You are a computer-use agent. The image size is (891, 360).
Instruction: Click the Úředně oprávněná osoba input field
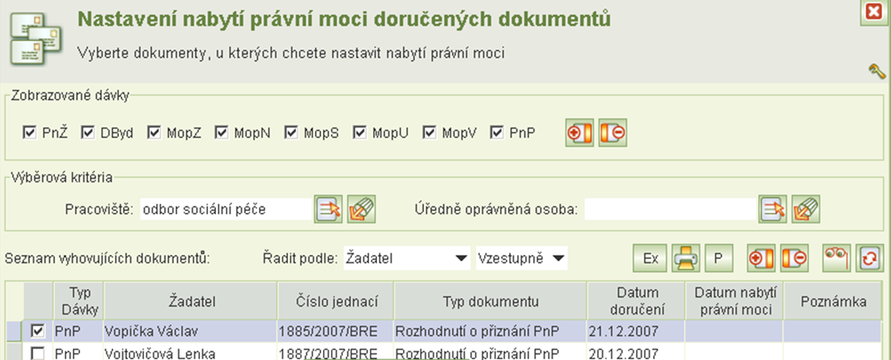pyautogui.click(x=668, y=209)
